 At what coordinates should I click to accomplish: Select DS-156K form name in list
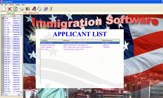[x=7, y=32]
